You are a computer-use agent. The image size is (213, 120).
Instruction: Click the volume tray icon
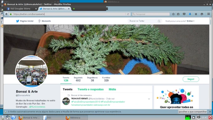click(199, 117)
